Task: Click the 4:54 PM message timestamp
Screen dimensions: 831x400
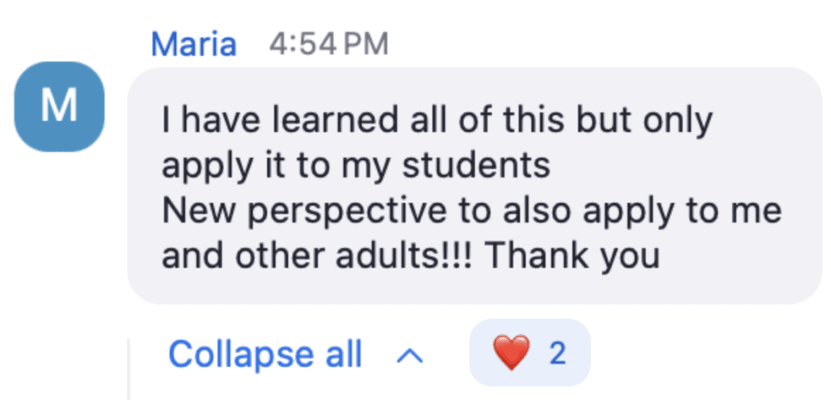Action: 329,43
